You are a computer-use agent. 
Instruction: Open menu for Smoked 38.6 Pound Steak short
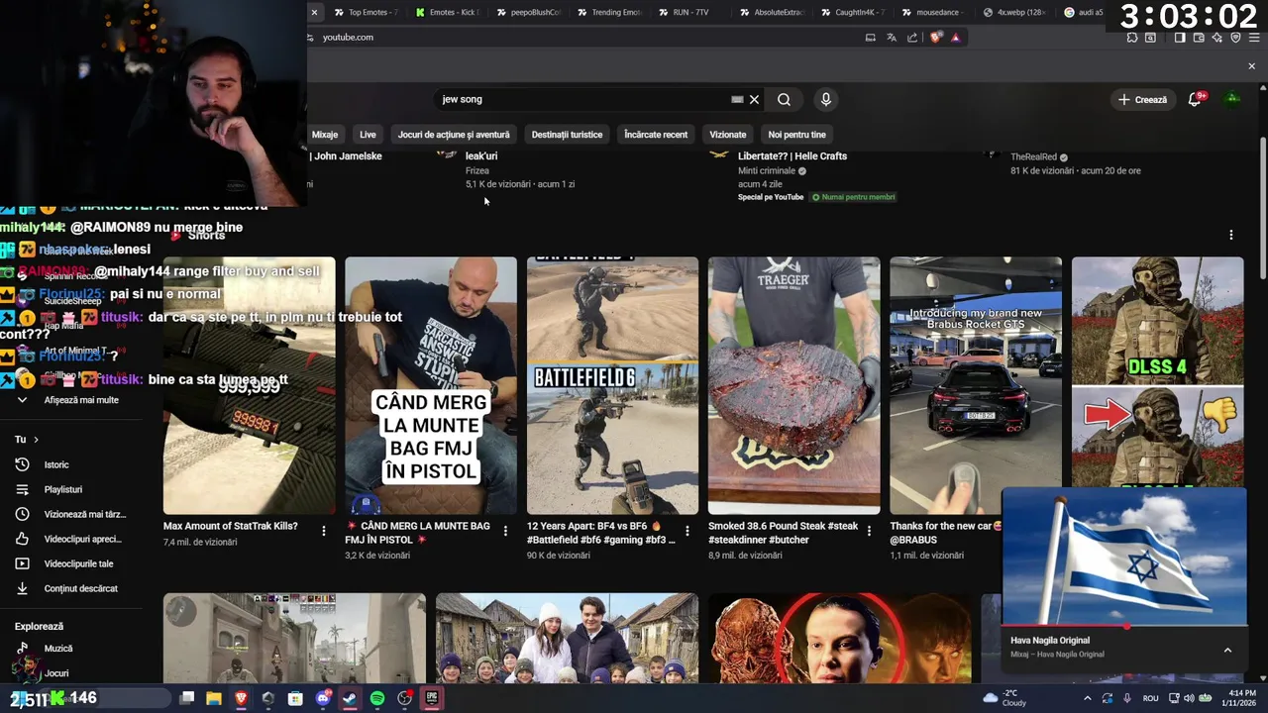(869, 532)
